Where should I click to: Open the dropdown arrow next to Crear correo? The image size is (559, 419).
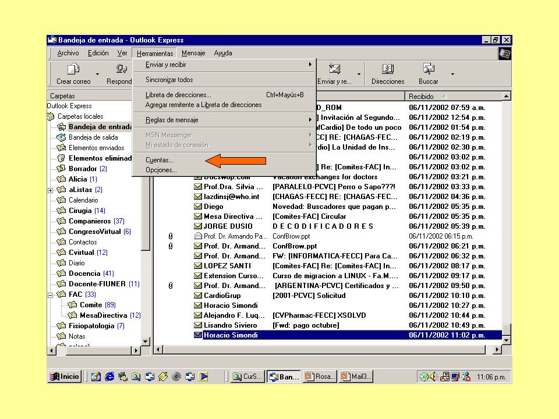click(97, 74)
